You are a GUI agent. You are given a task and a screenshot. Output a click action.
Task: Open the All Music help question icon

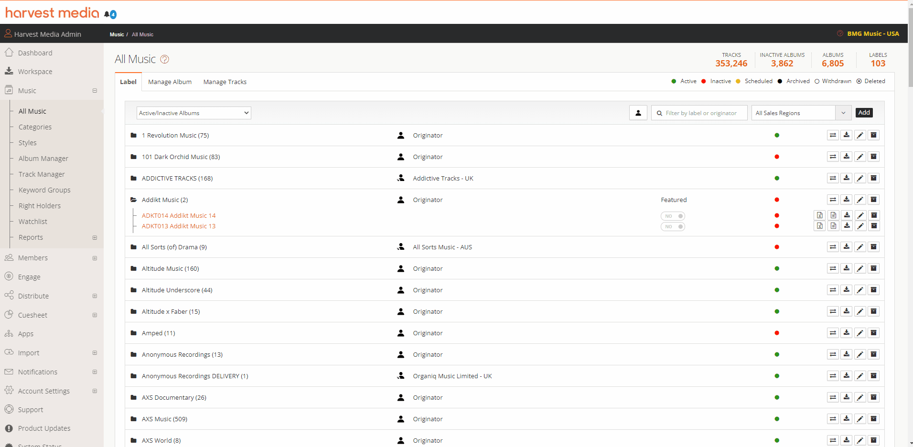[164, 59]
